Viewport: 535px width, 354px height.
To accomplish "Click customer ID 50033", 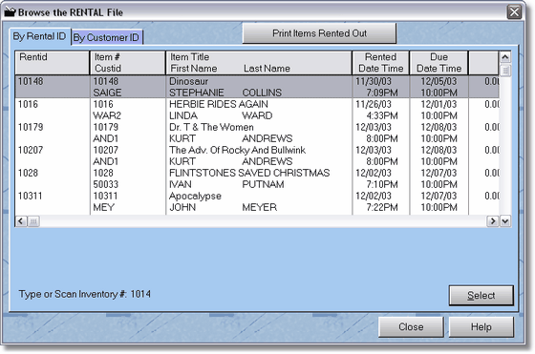I will coord(106,184).
